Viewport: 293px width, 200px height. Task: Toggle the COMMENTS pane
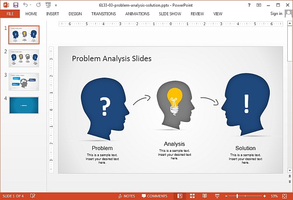154,196
